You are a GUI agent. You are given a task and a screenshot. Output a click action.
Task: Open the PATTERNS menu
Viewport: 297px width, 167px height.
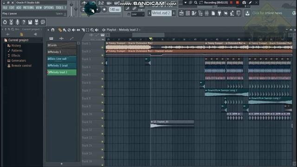pos(28,7)
